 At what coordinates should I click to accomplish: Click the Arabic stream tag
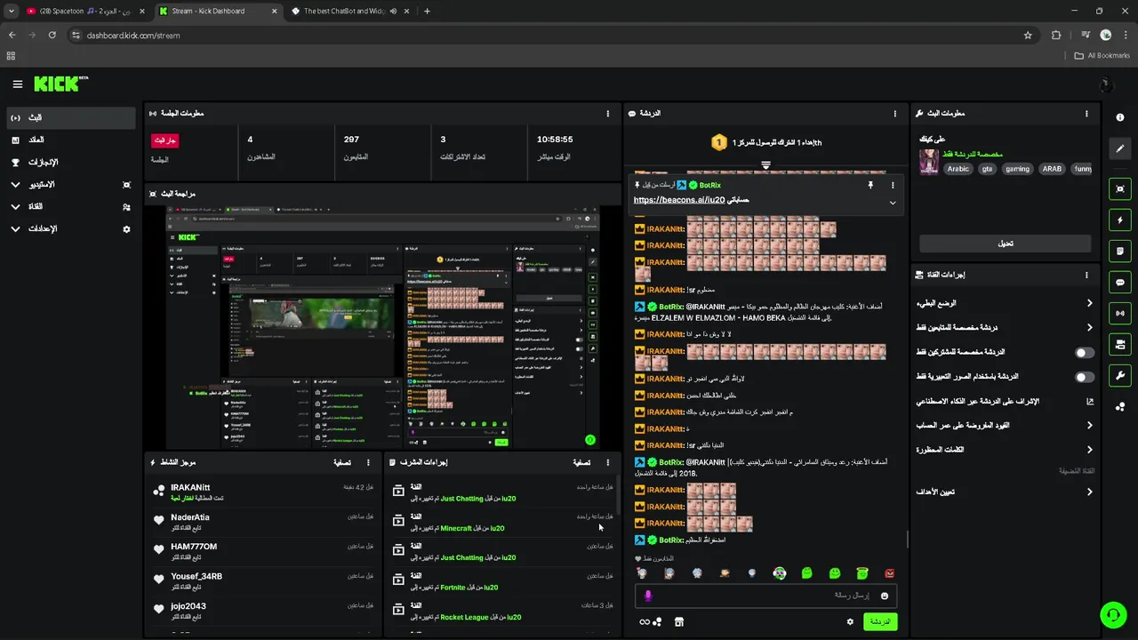[x=958, y=169]
